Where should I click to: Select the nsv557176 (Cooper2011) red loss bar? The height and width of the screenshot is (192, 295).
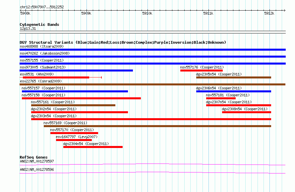click(x=202, y=71)
